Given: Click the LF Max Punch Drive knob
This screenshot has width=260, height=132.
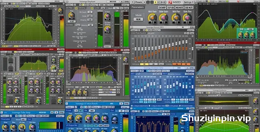Looking at the screenshot, I should [x=88, y=118].
